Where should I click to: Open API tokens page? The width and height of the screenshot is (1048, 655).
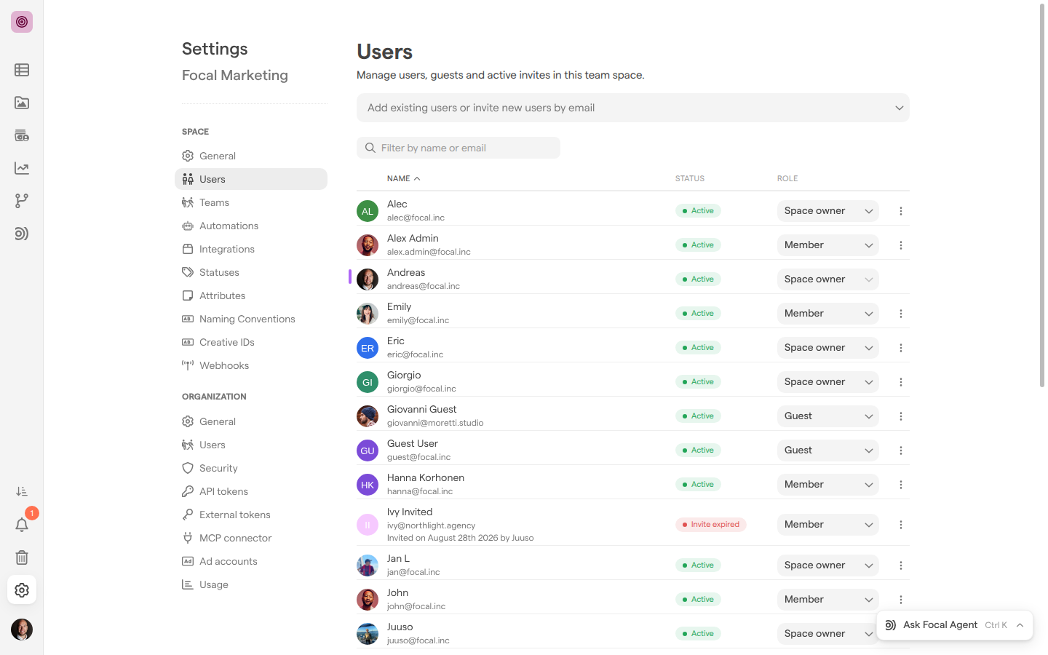coord(251,491)
